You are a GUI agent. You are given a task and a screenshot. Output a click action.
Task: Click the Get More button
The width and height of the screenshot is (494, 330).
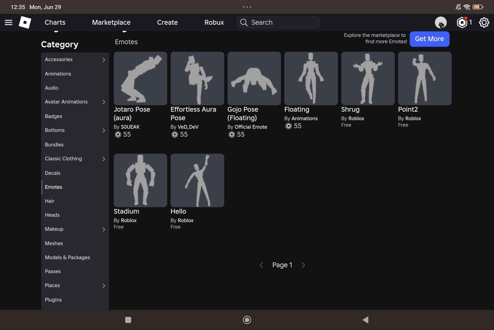tap(429, 39)
